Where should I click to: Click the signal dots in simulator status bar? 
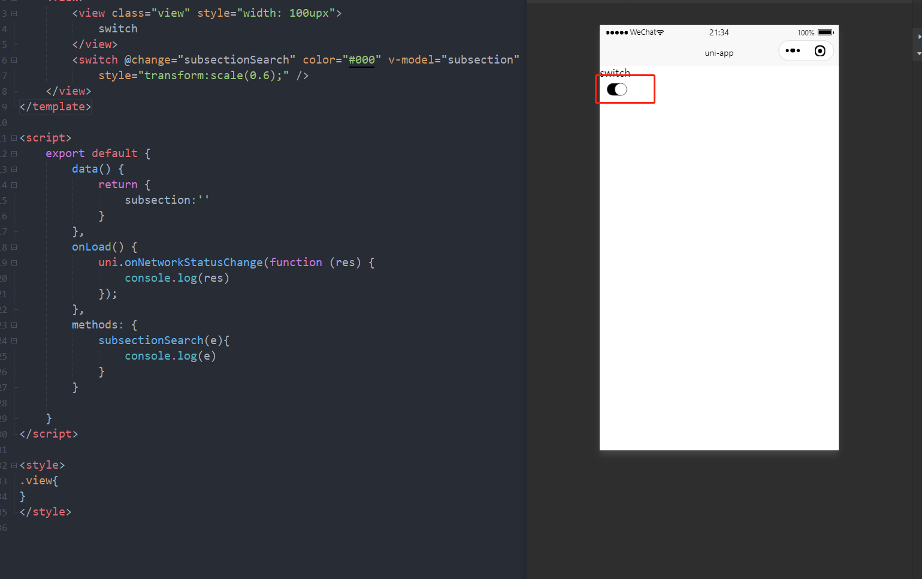point(617,32)
